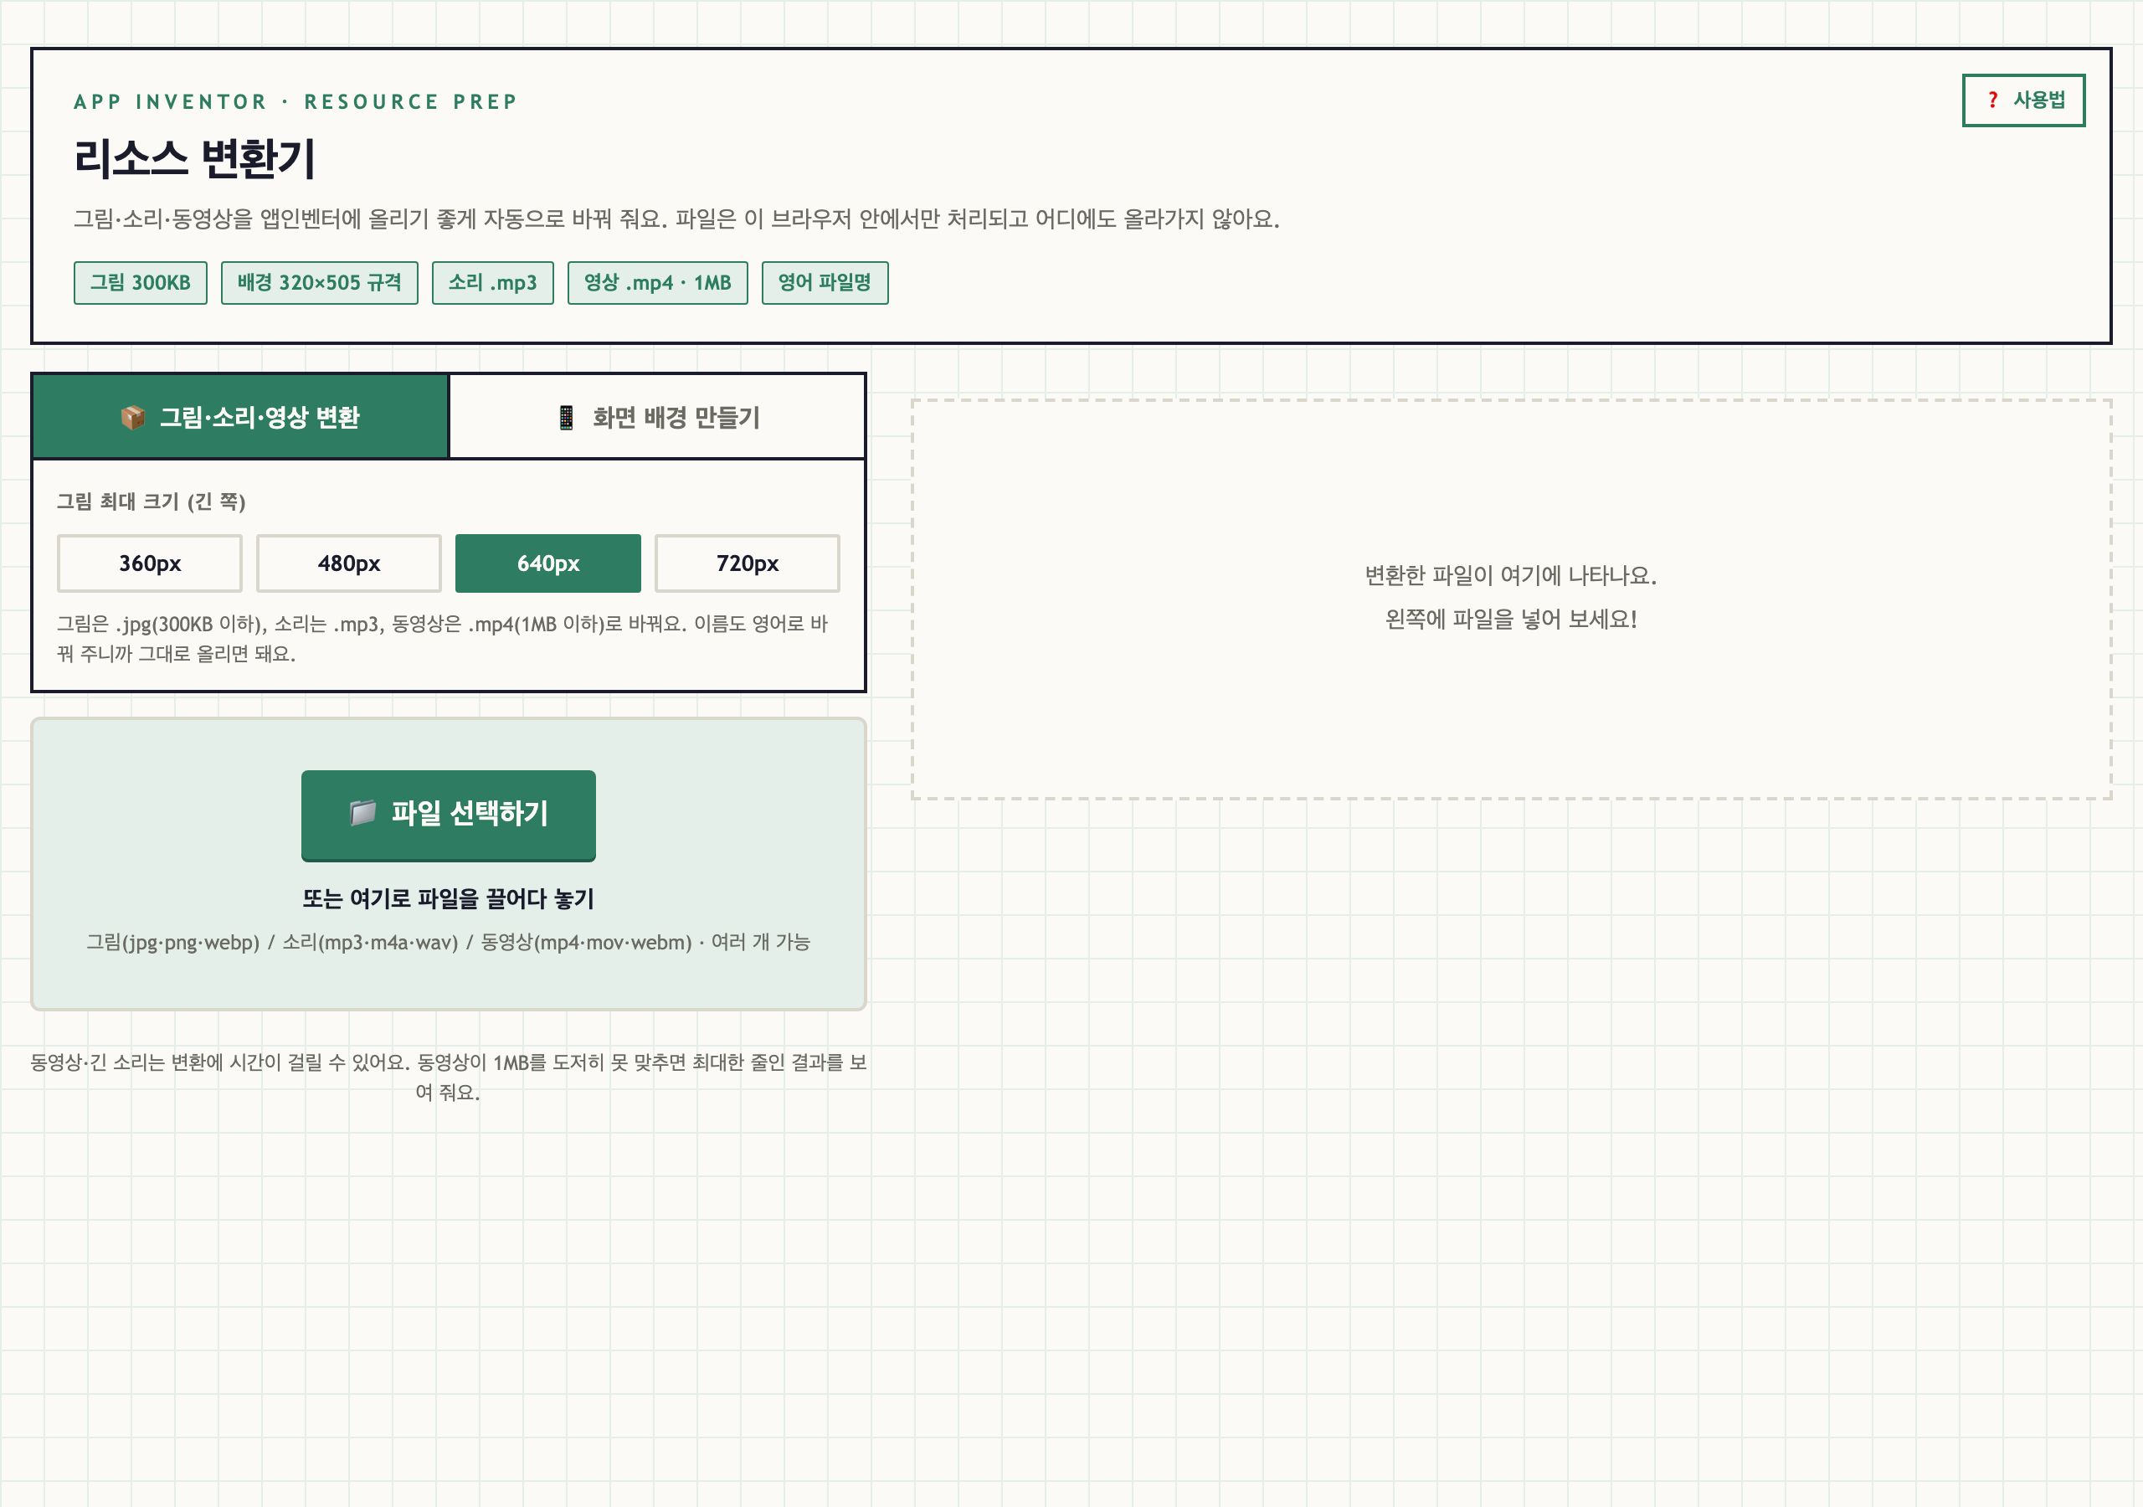This screenshot has height=1507, width=2143.
Task: Click the package box icon on first tab
Action: point(132,418)
